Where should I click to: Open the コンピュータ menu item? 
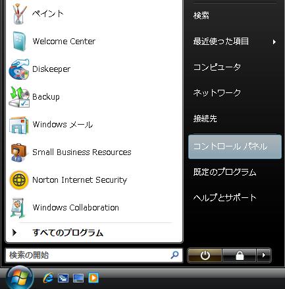click(x=217, y=67)
